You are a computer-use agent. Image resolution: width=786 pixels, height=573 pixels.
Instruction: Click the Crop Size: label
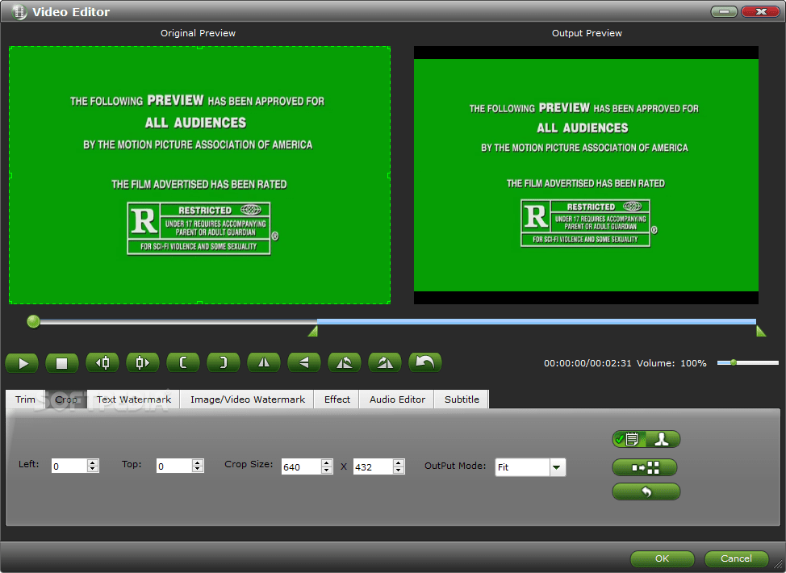(249, 464)
